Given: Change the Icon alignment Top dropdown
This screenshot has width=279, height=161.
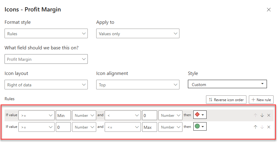Looking at the screenshot, I should [138, 85].
